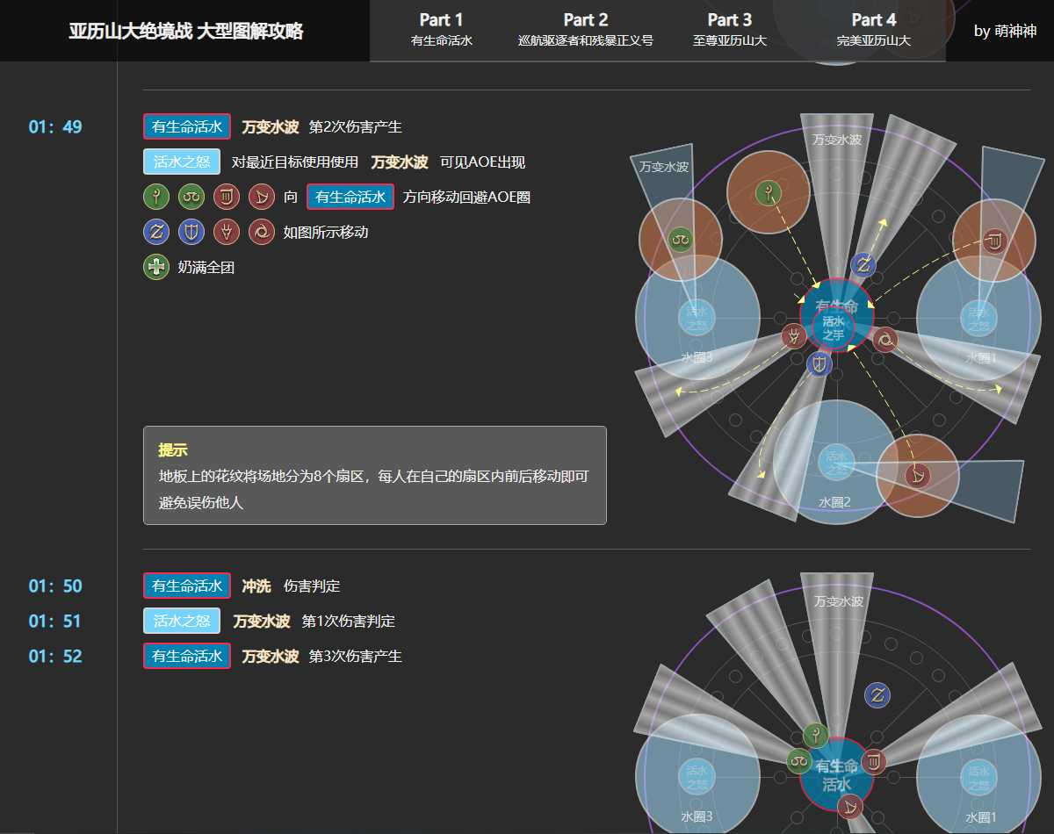Click the 冲洗 skill name in the 01:50 row

coord(256,586)
